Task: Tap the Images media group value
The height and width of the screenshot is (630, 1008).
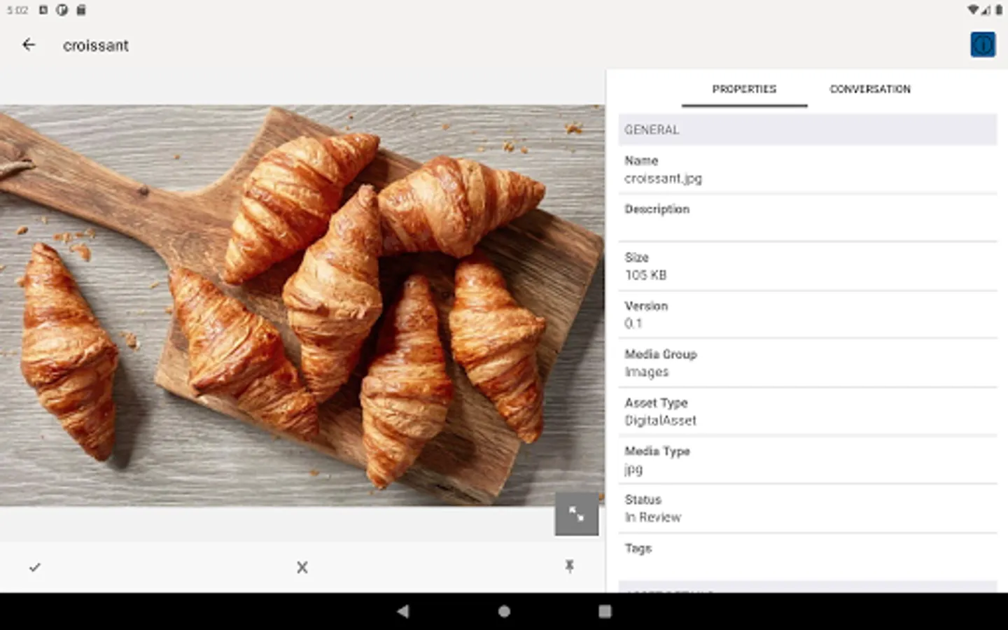Action: pos(646,372)
